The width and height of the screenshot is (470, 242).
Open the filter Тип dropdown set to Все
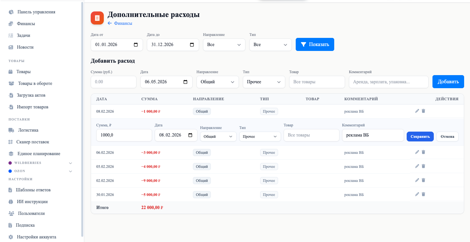point(270,44)
